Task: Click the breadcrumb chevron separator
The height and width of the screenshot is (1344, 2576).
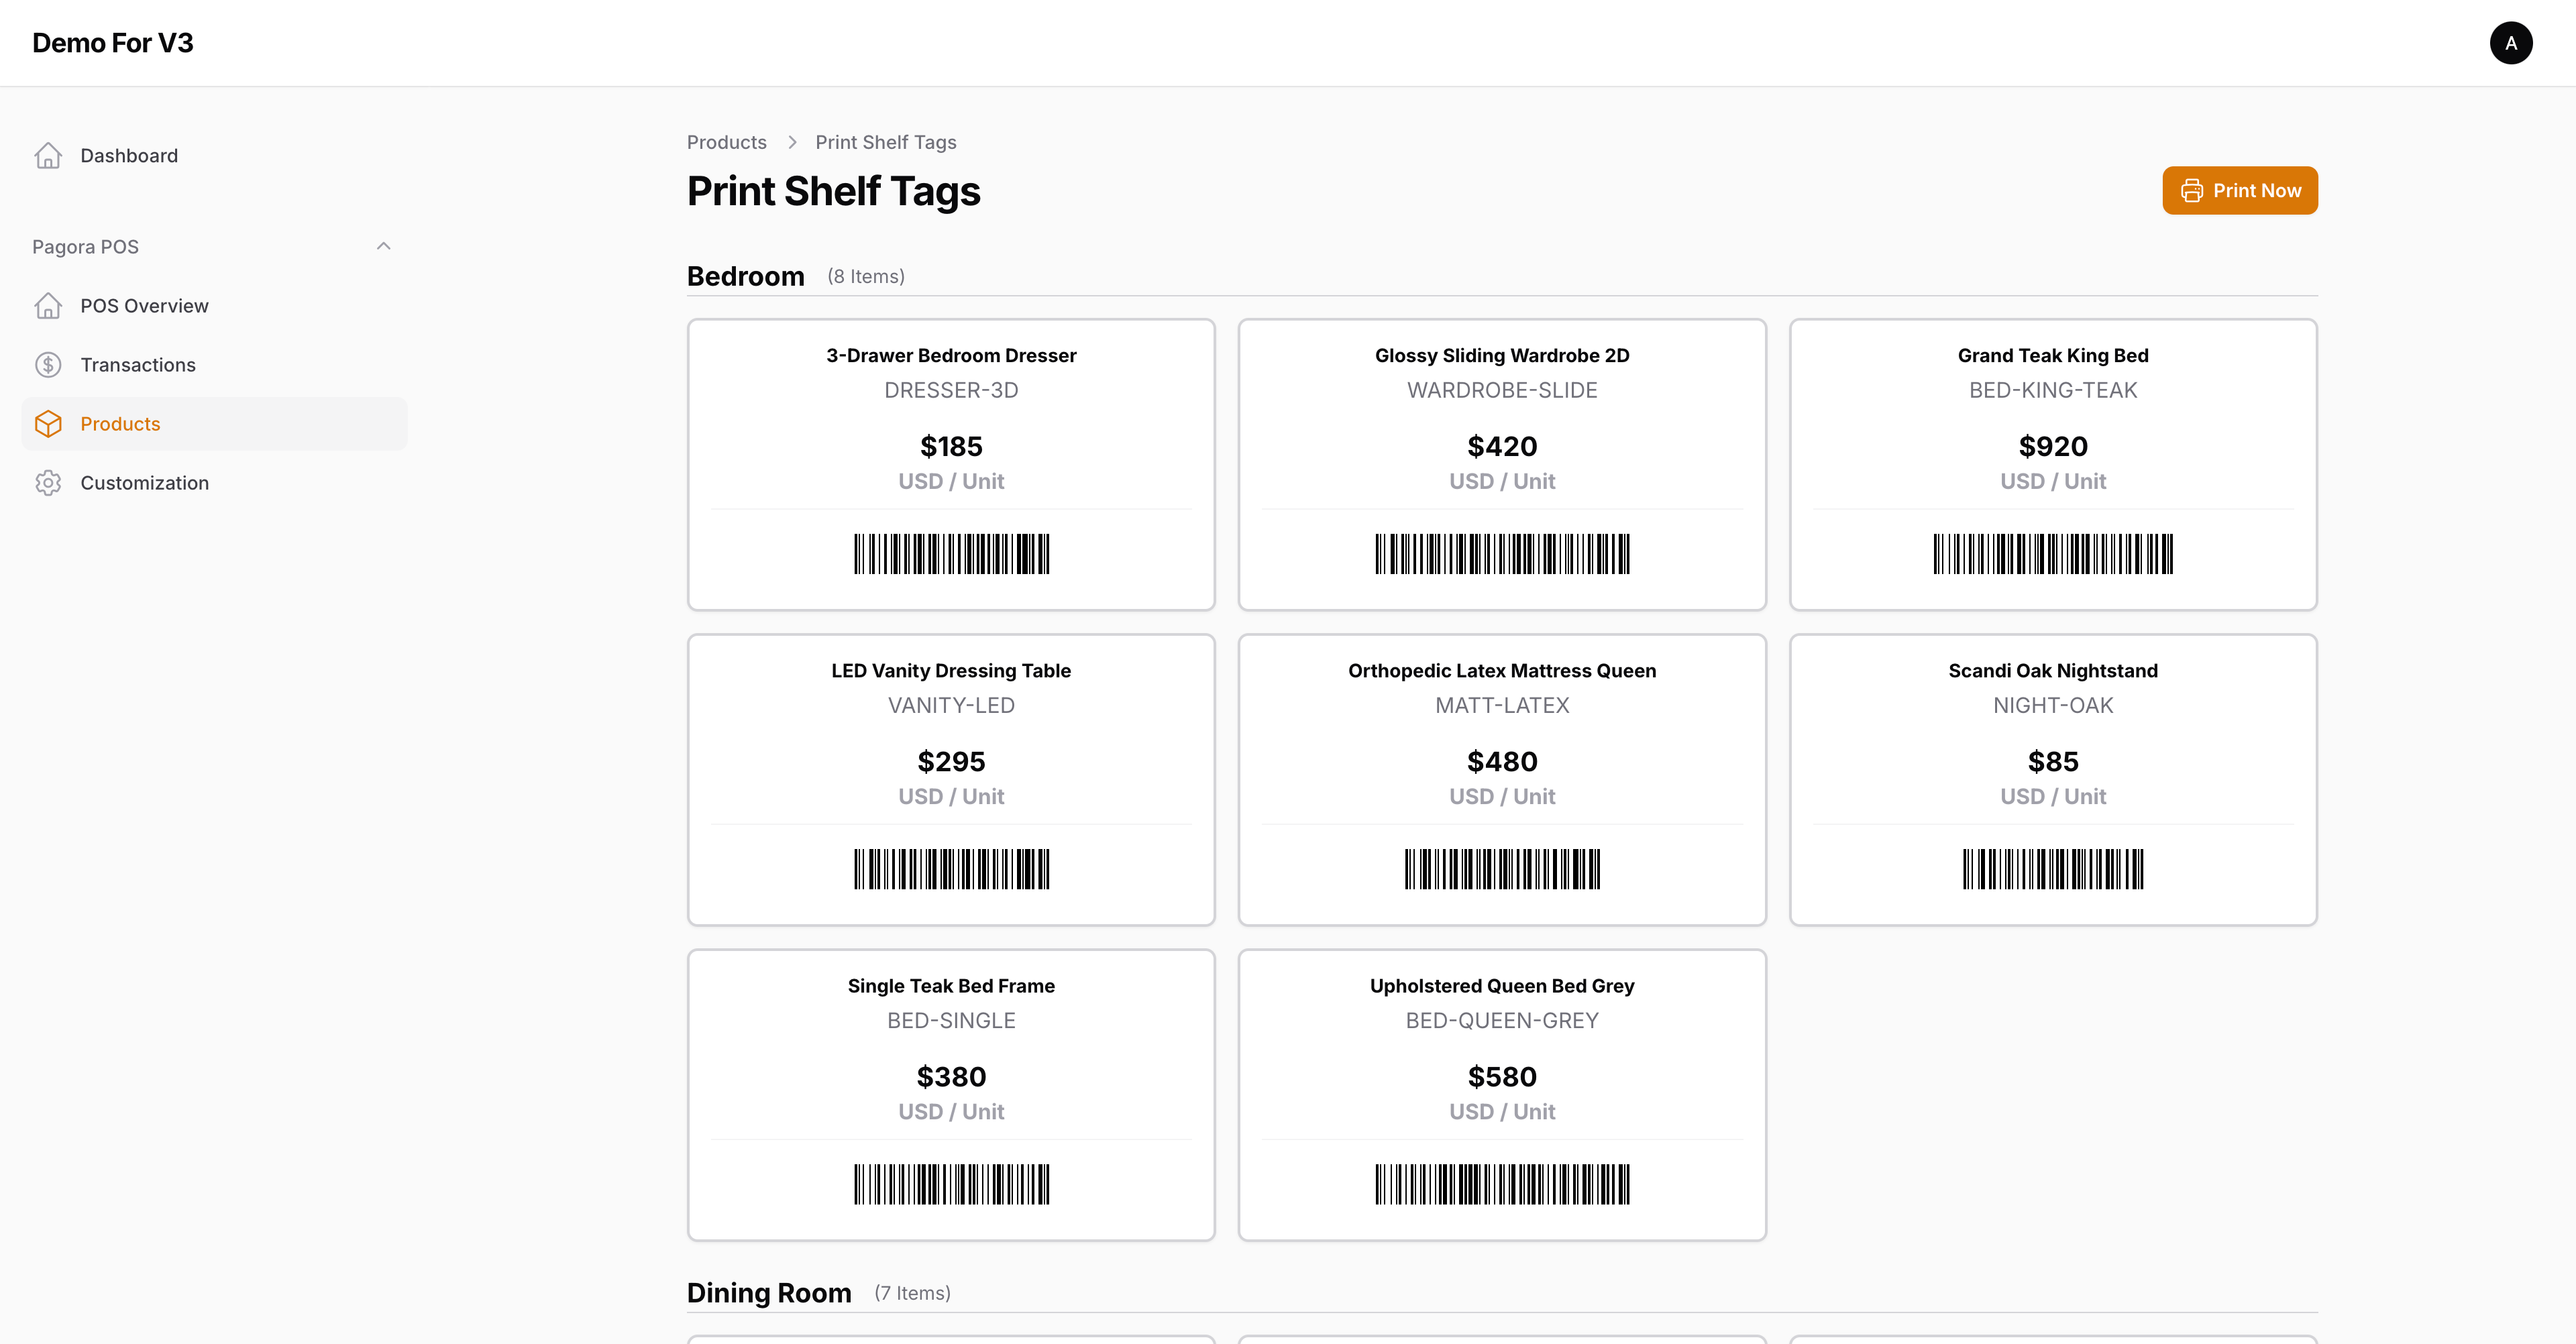Action: 792,143
